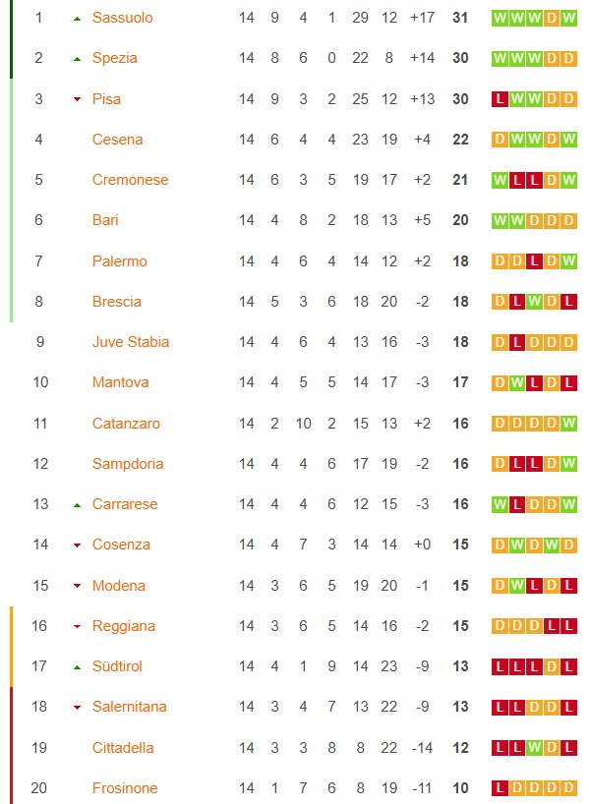Open the Spezia team page
This screenshot has height=804, width=589.
click(114, 58)
